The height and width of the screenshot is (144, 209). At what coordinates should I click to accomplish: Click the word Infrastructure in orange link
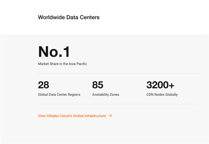pos(95,116)
